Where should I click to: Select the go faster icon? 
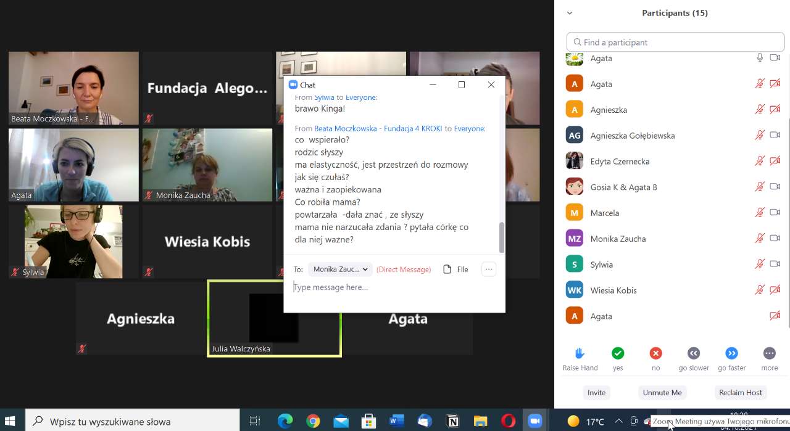pos(731,353)
